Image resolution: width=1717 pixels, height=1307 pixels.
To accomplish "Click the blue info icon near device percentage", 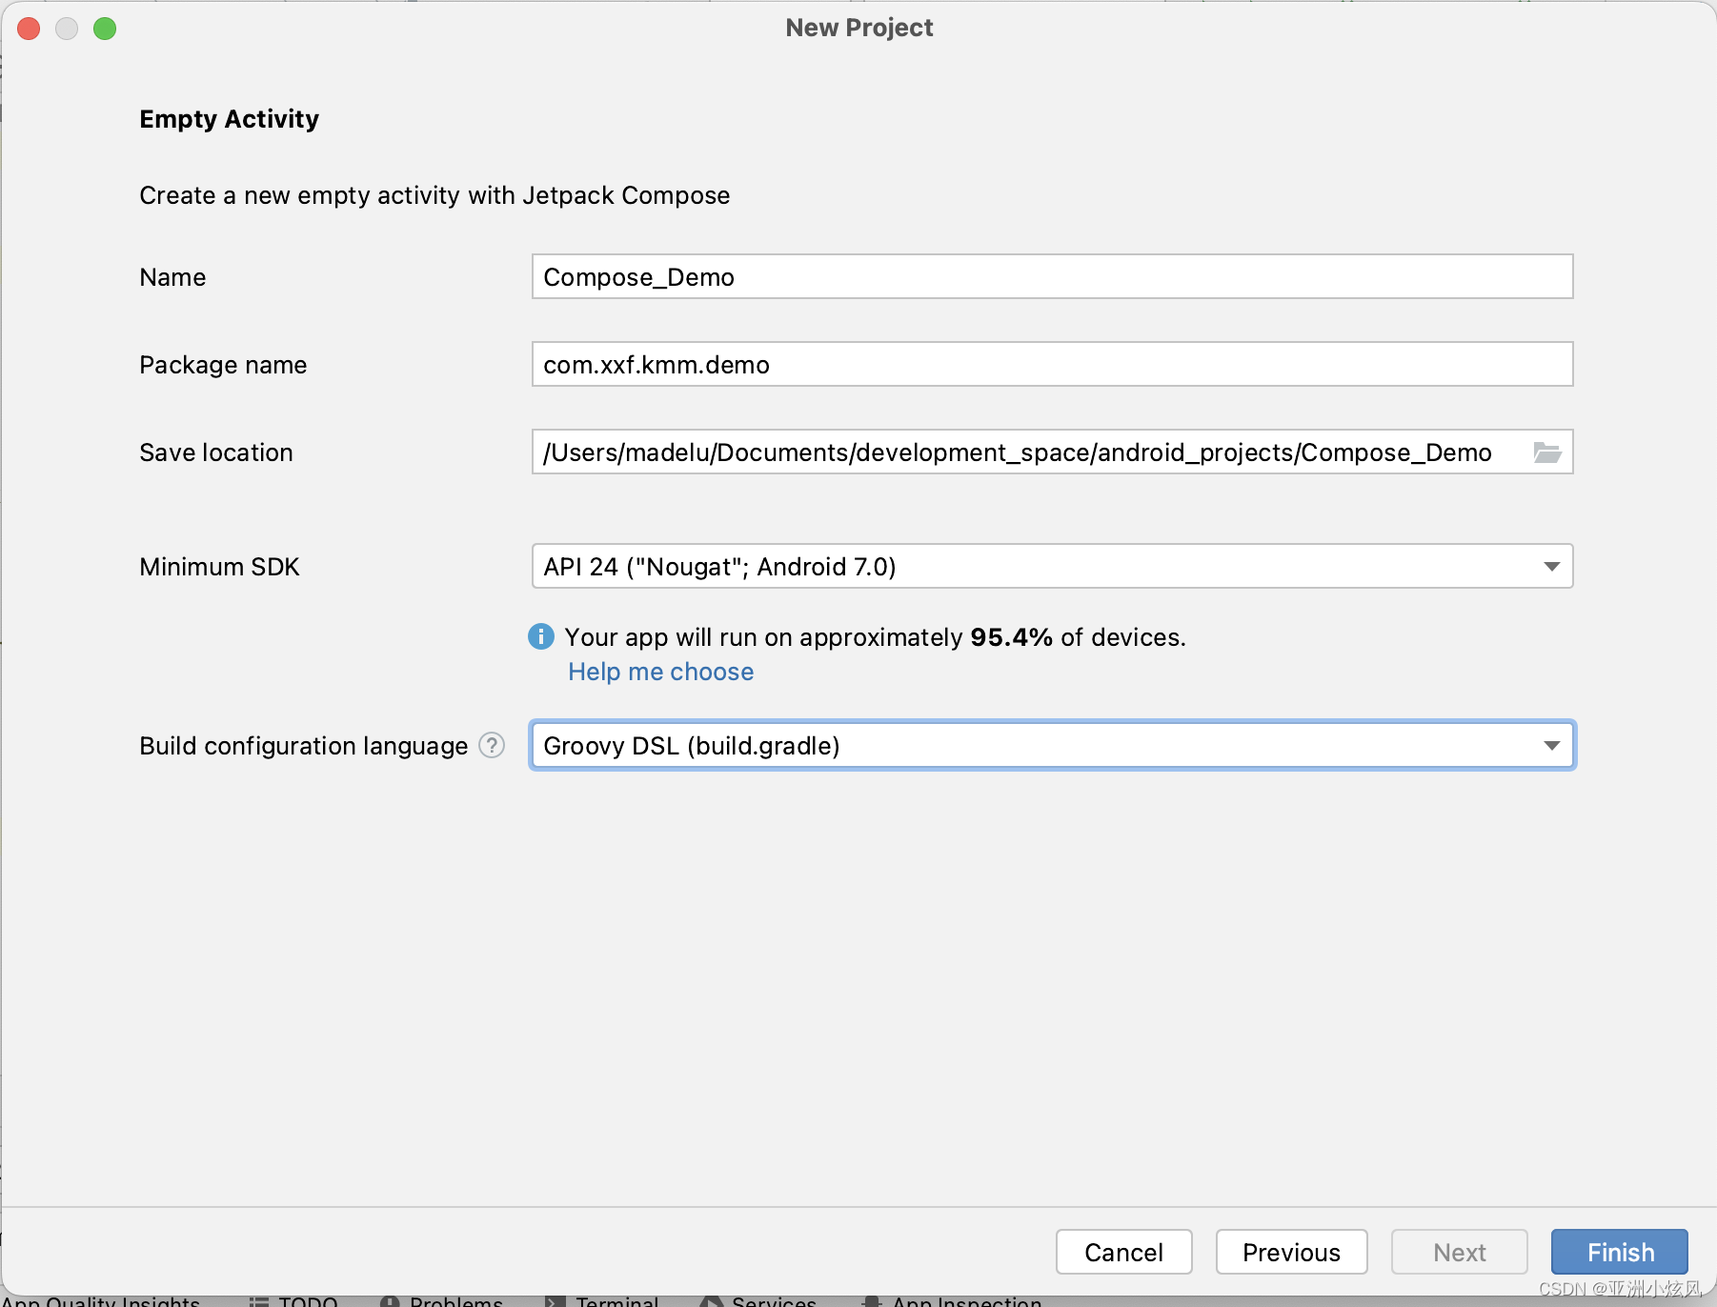I will [541, 636].
